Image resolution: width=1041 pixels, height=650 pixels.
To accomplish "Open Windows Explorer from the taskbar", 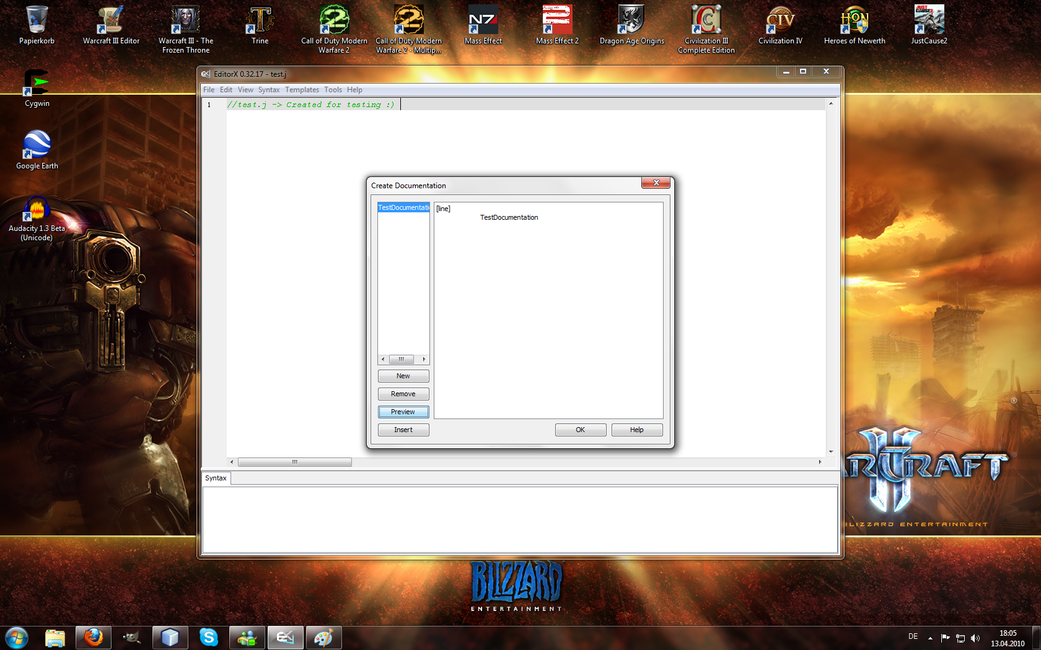I will 55,638.
